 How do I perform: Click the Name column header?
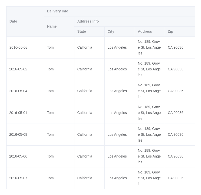tap(59, 26)
